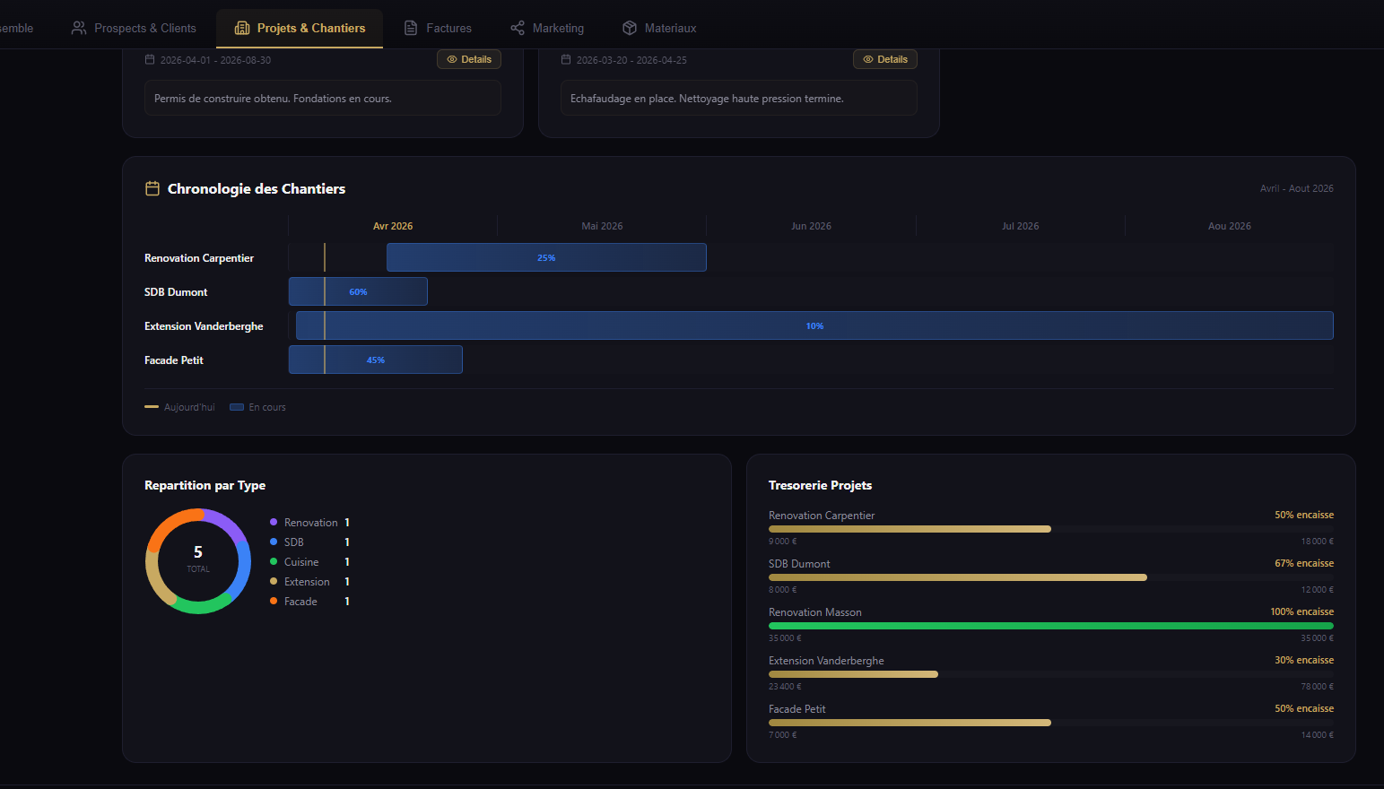Screen dimensions: 1384x789
Task: Click the SDB Dumont treasury progress bar
Action: coord(957,577)
